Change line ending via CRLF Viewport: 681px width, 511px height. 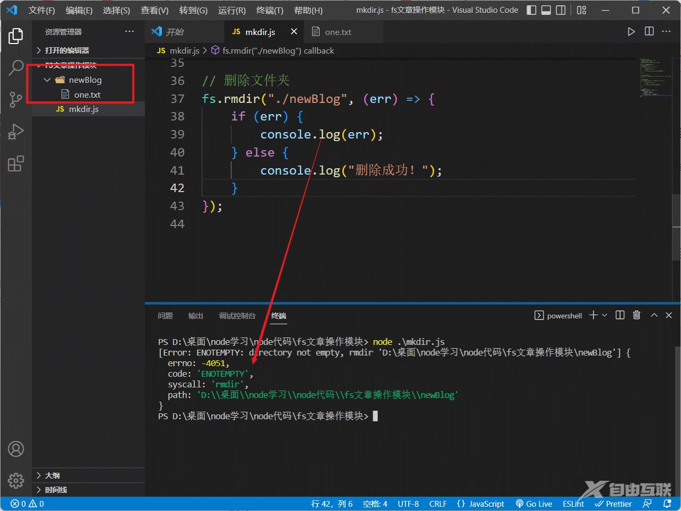coord(438,504)
